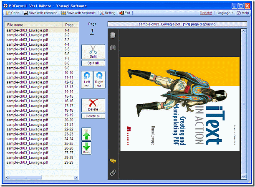Click Exit in the toolbar
The height and width of the screenshot is (187, 255).
click(x=125, y=13)
